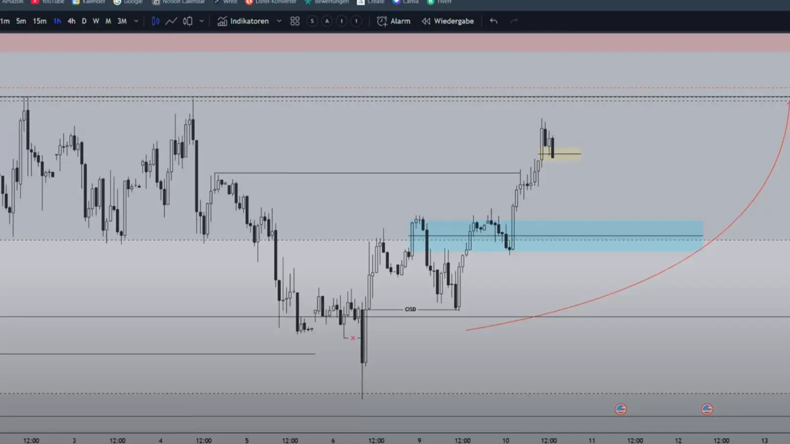Choose the M monthly timeframe
The image size is (790, 444).
(x=108, y=21)
